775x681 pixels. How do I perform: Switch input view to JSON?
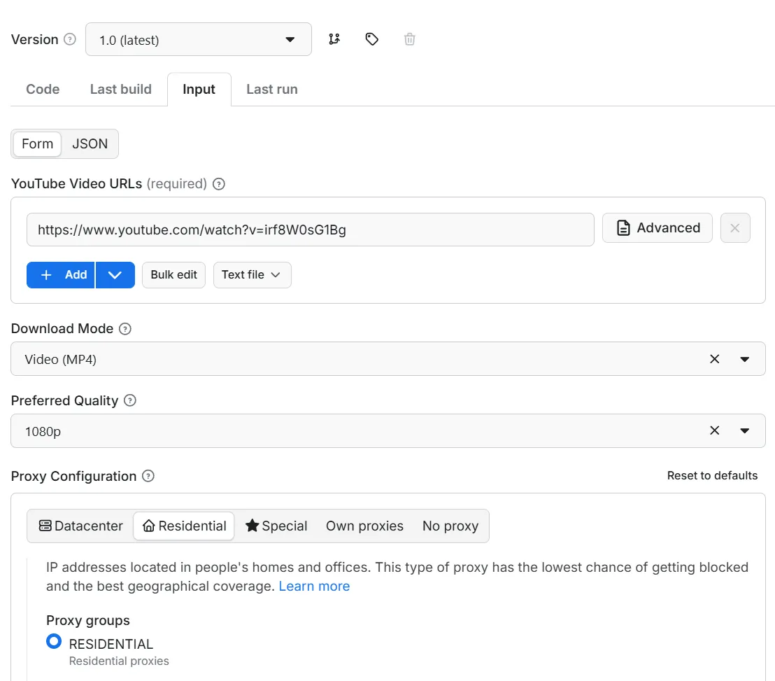[x=90, y=143]
